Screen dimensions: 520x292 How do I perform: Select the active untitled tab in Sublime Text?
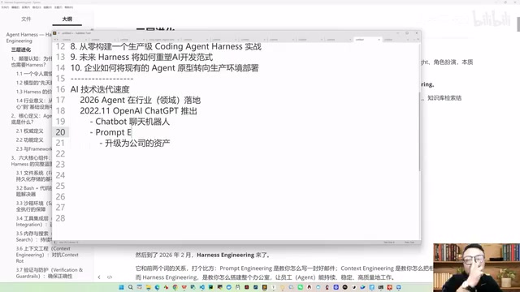click(x=367, y=40)
